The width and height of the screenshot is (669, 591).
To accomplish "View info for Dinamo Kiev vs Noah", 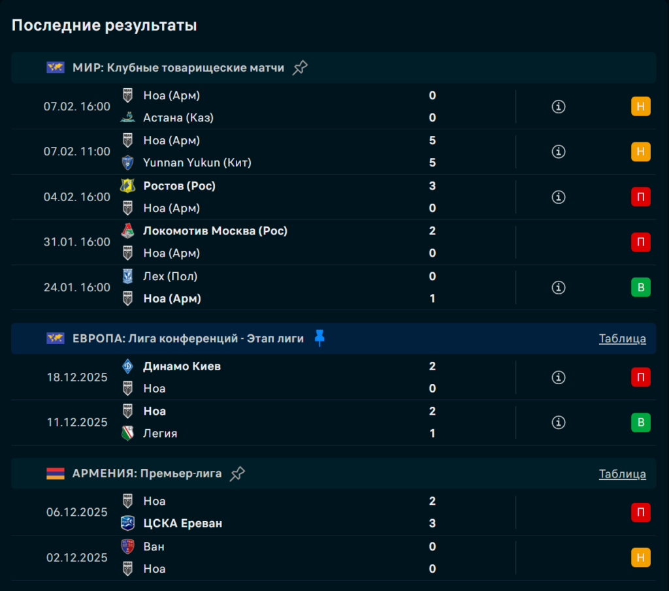I will [558, 377].
